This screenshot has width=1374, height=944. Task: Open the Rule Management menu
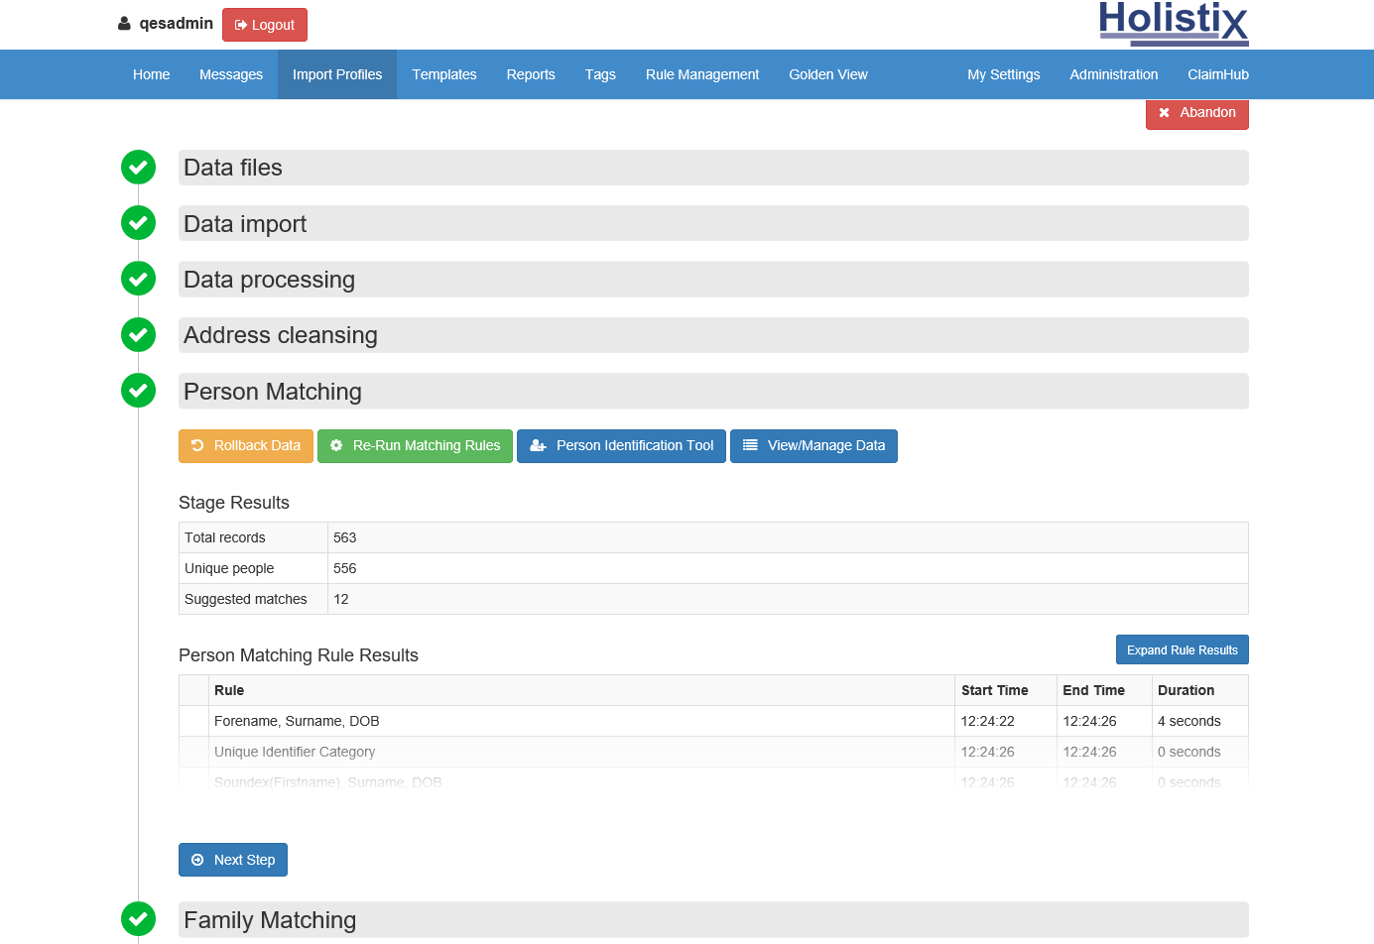click(701, 74)
